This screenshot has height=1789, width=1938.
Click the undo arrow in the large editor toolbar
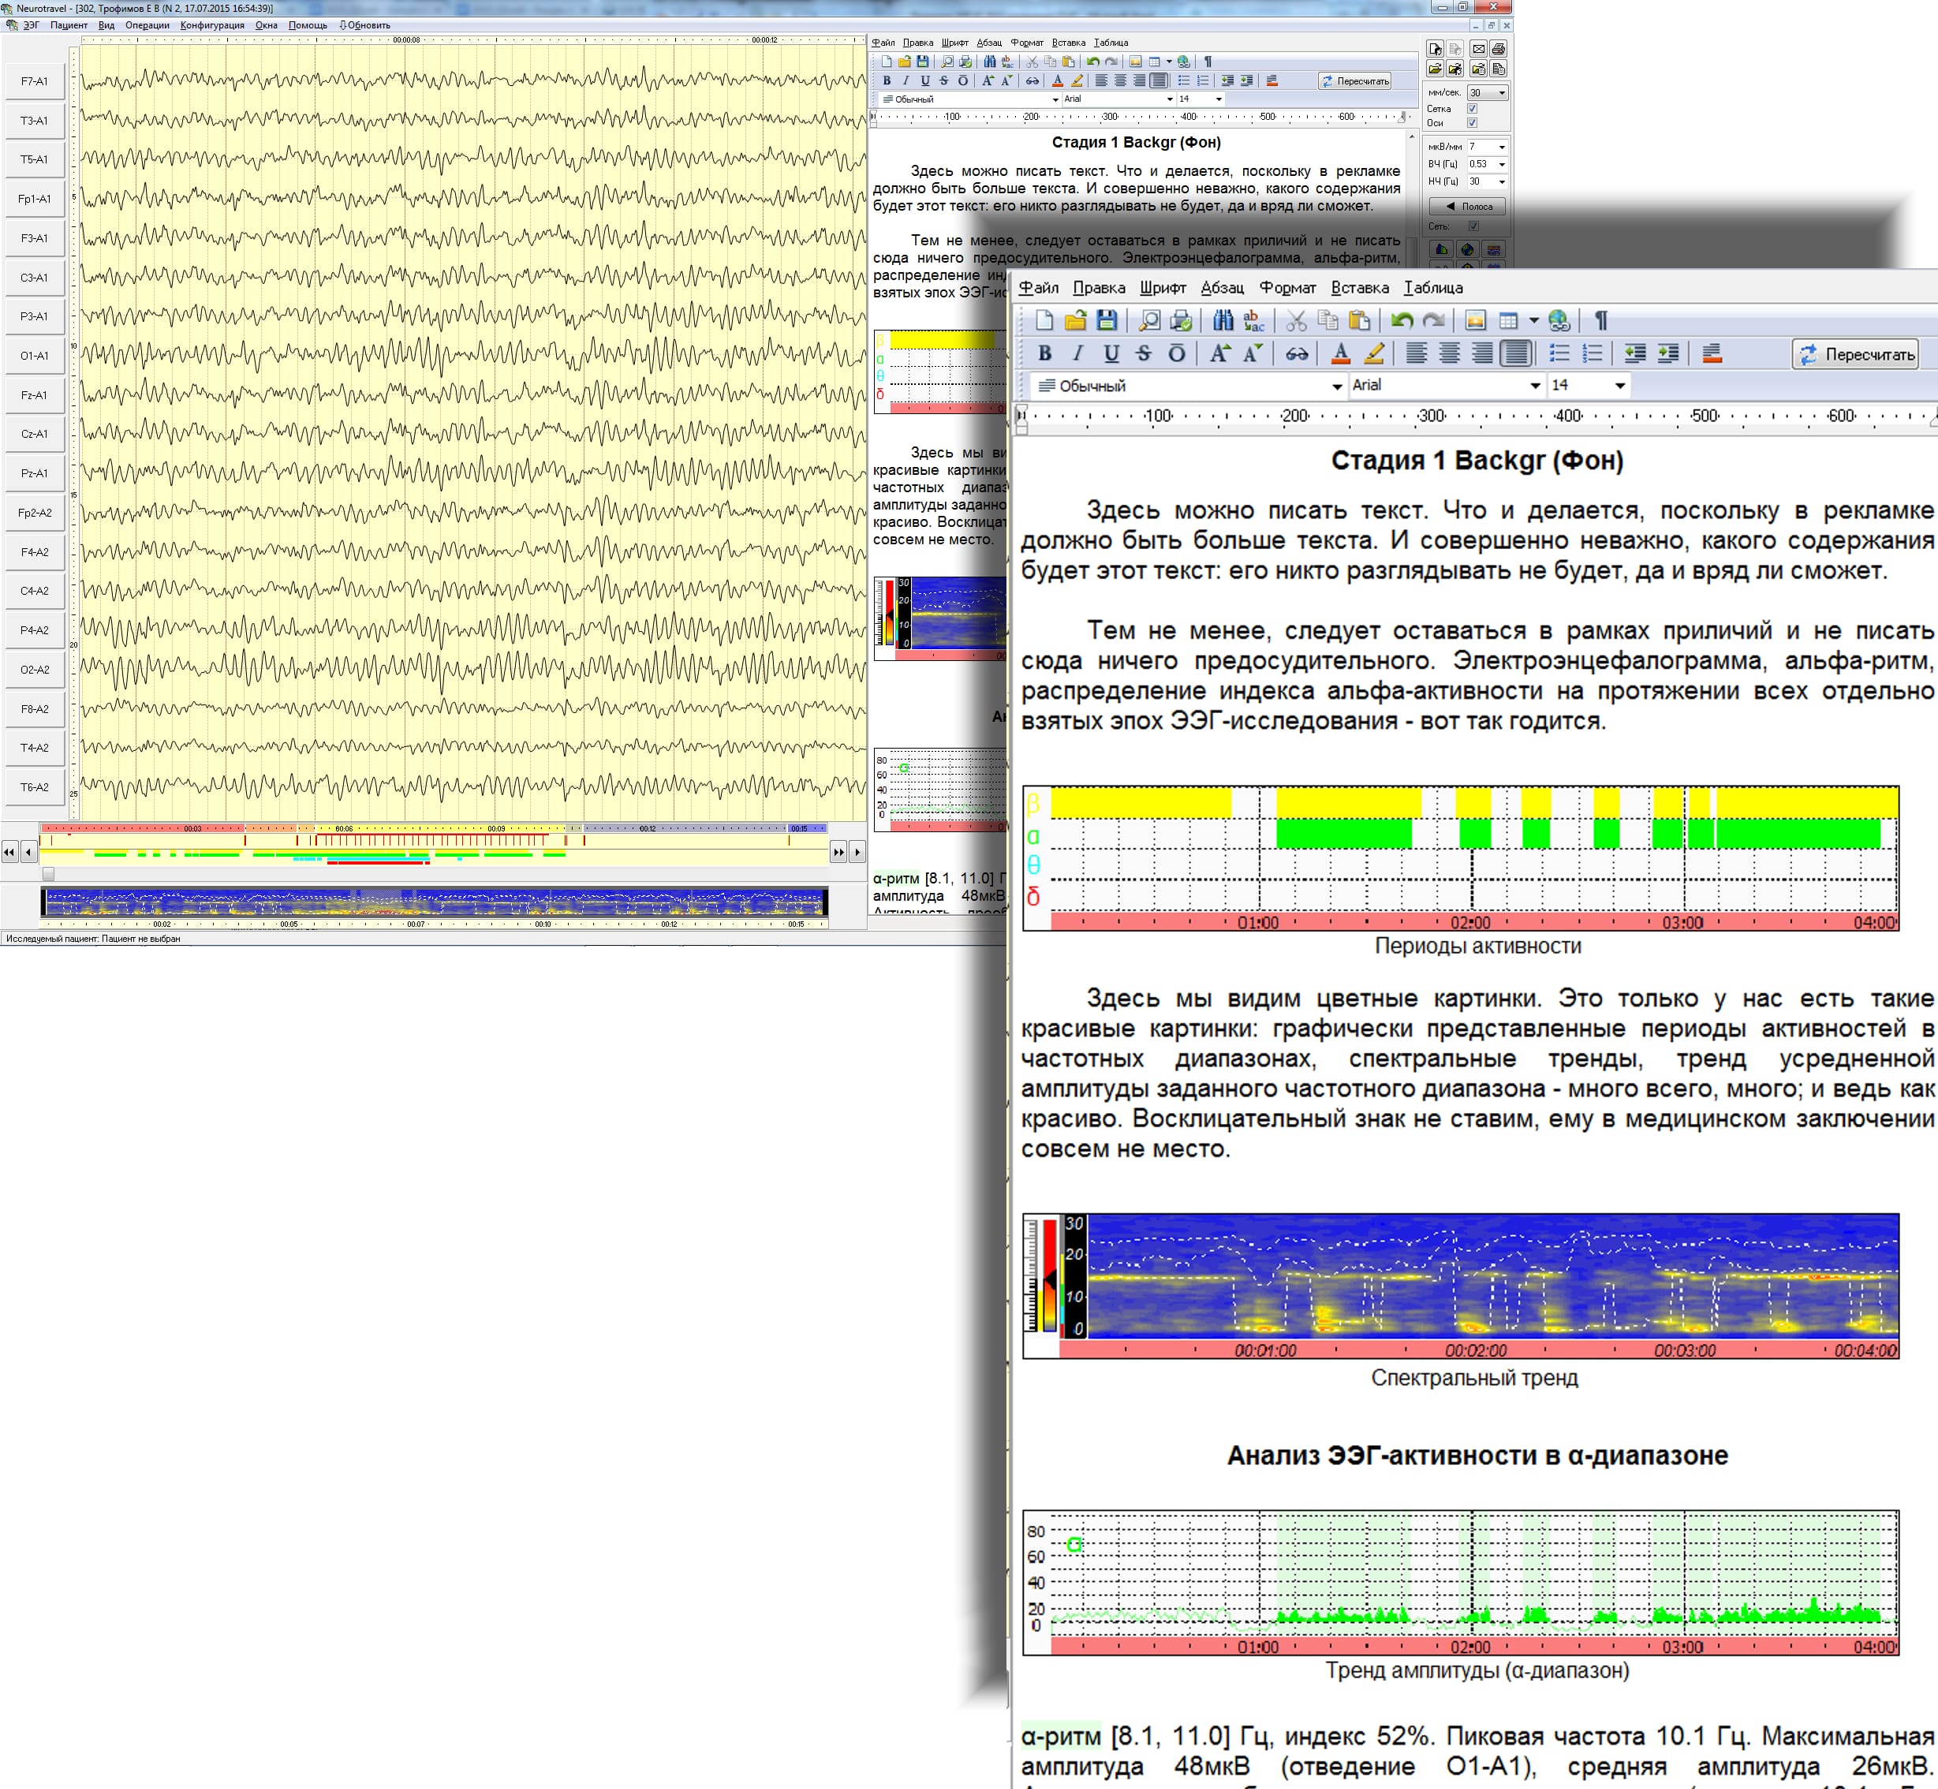(x=1401, y=320)
